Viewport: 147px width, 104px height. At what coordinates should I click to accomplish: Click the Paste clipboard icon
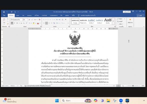4,20
